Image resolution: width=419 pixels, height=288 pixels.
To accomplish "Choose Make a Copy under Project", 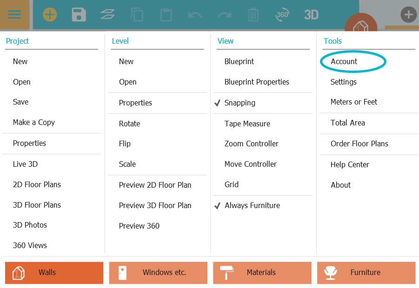I will tap(34, 122).
